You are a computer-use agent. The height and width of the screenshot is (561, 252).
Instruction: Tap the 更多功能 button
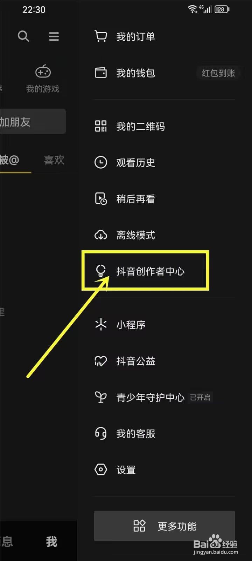[164, 526]
